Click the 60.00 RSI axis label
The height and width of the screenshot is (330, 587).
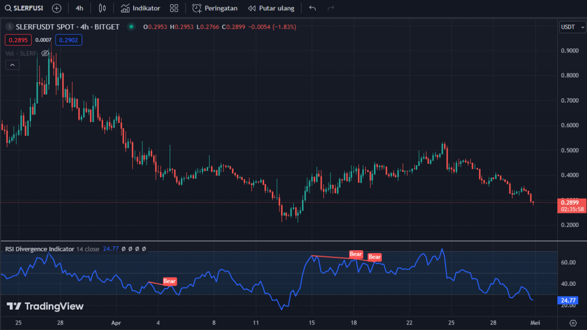click(x=569, y=262)
